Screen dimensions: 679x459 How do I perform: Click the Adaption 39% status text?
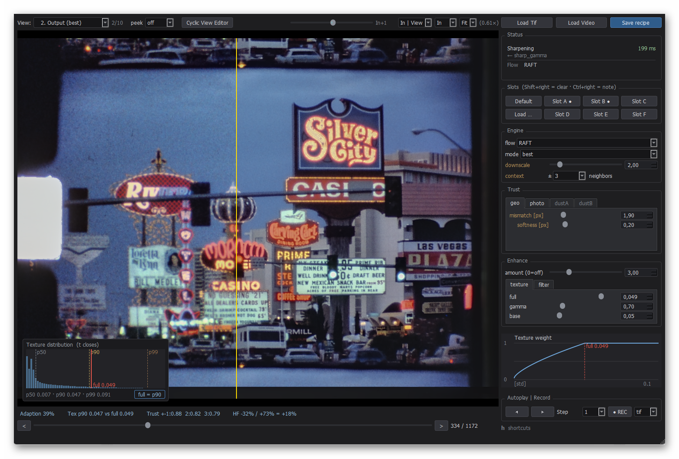pyautogui.click(x=37, y=414)
